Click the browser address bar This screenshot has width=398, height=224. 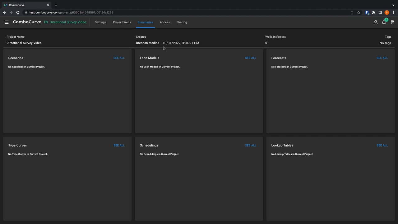(x=187, y=12)
